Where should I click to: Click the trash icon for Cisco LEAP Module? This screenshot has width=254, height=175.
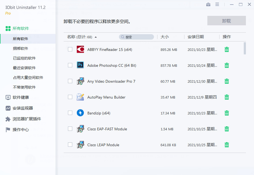pyautogui.click(x=226, y=145)
